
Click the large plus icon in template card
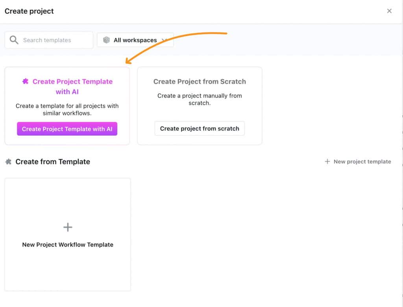point(68,227)
